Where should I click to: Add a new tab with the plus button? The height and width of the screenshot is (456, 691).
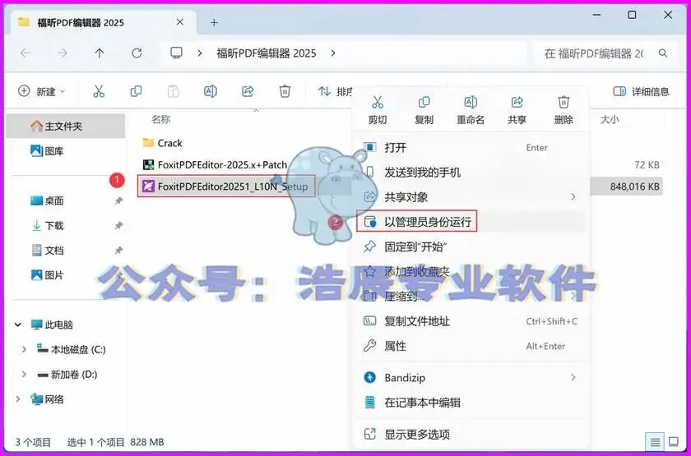coord(214,22)
